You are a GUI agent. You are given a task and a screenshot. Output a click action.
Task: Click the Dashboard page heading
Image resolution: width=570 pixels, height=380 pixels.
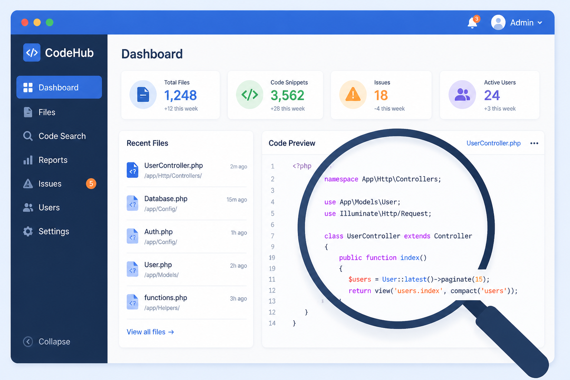pos(152,54)
